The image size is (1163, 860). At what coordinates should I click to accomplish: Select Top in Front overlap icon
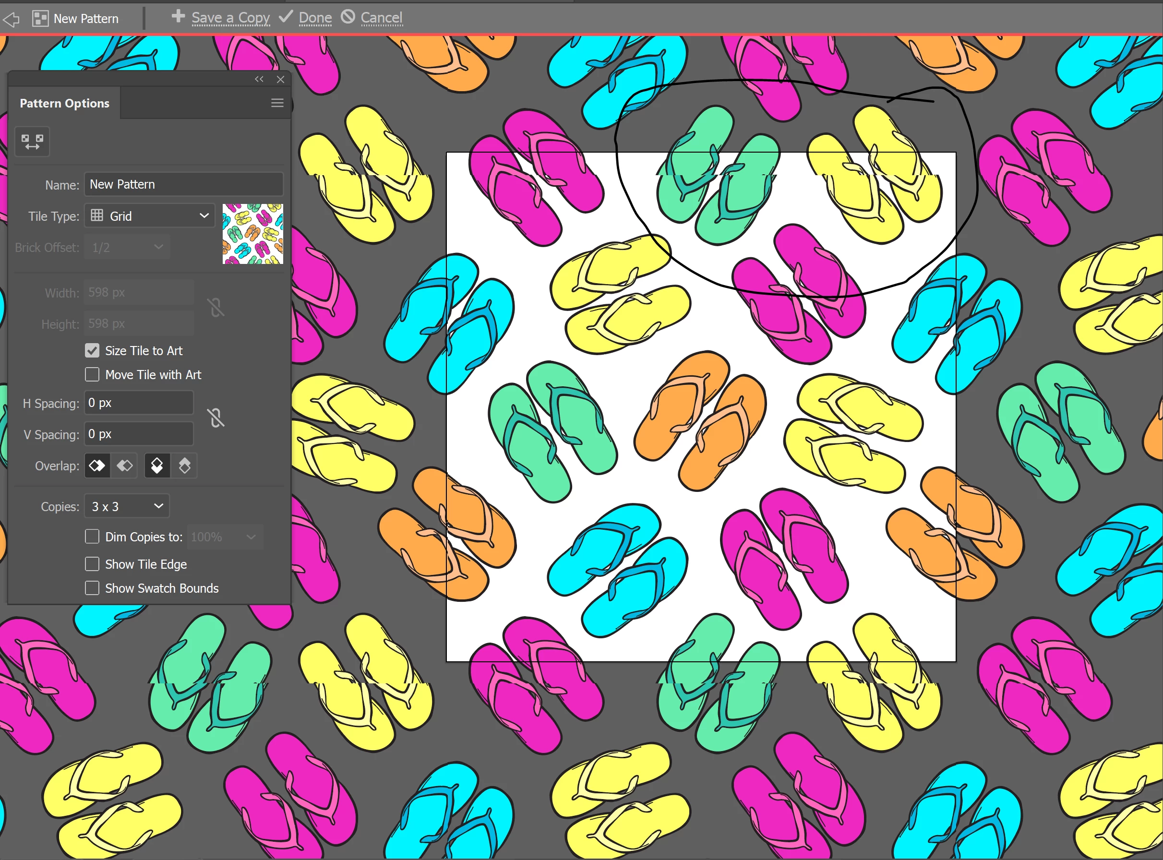click(x=156, y=466)
